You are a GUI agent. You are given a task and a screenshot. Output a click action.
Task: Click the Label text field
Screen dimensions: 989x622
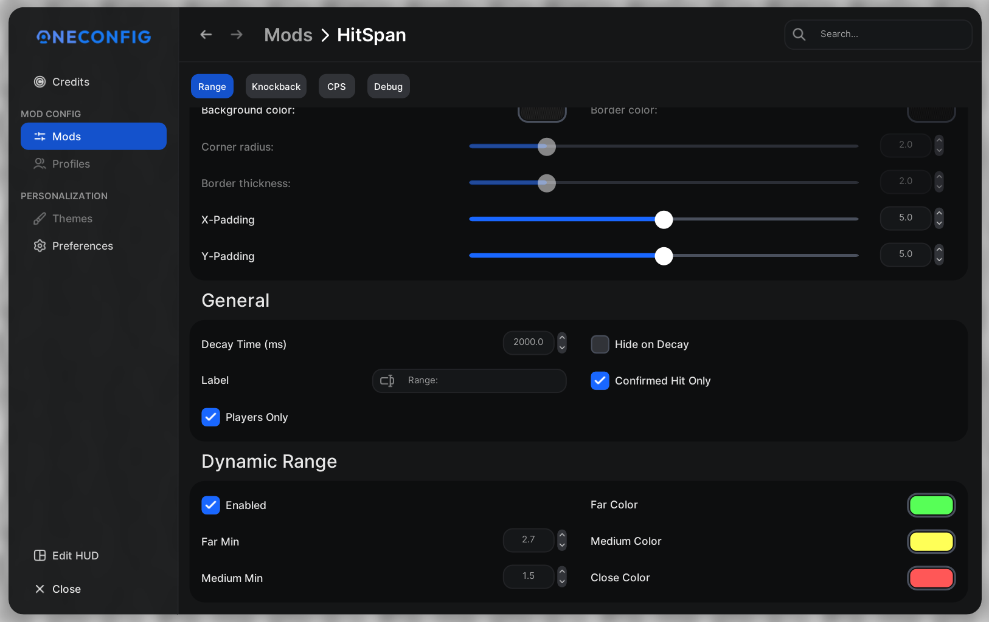tap(469, 381)
